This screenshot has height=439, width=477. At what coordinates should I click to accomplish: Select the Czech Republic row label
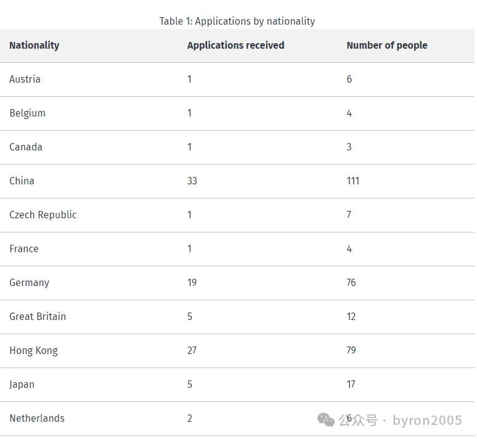click(x=43, y=215)
